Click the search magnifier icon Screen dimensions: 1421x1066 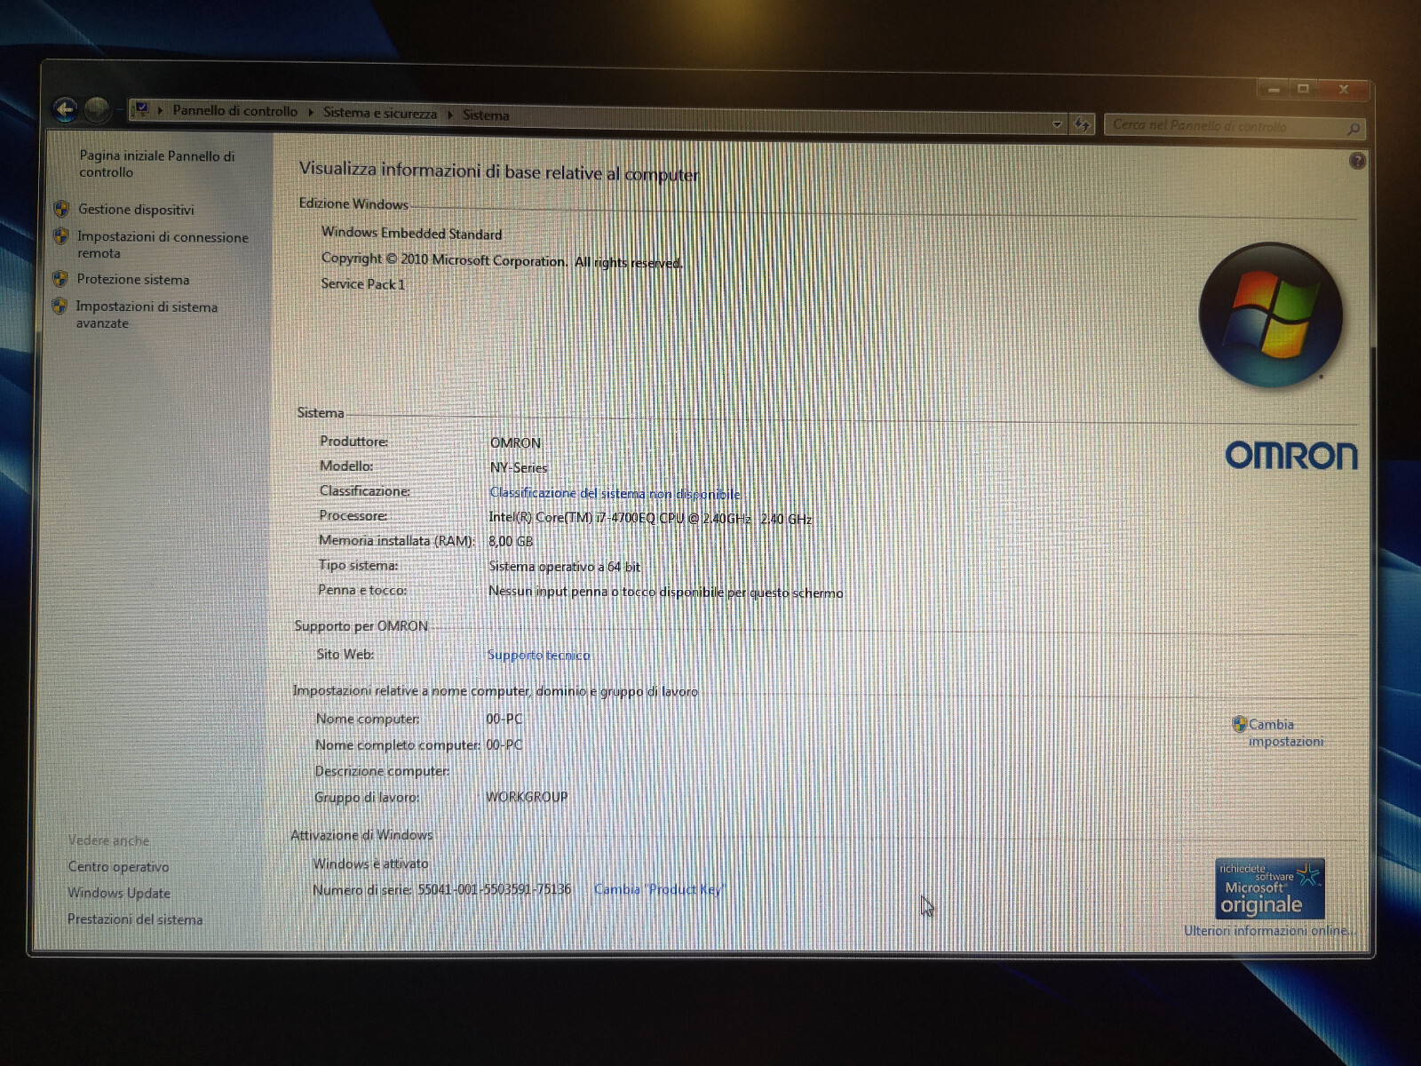pyautogui.click(x=1353, y=129)
